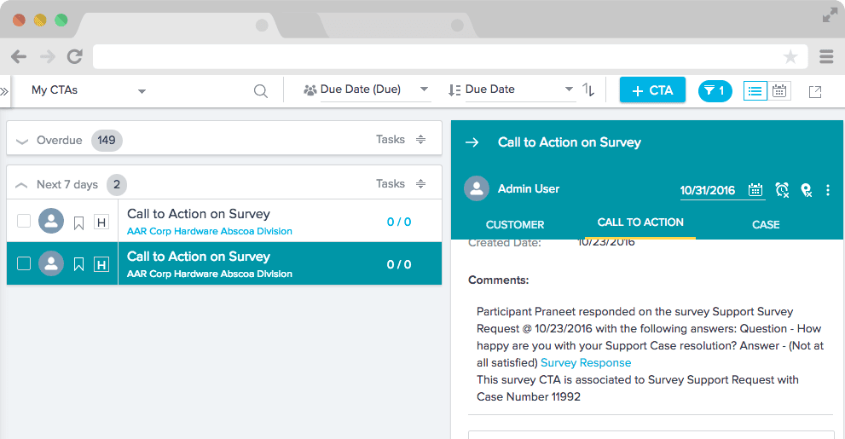Click the search magnifier icon

tap(261, 90)
